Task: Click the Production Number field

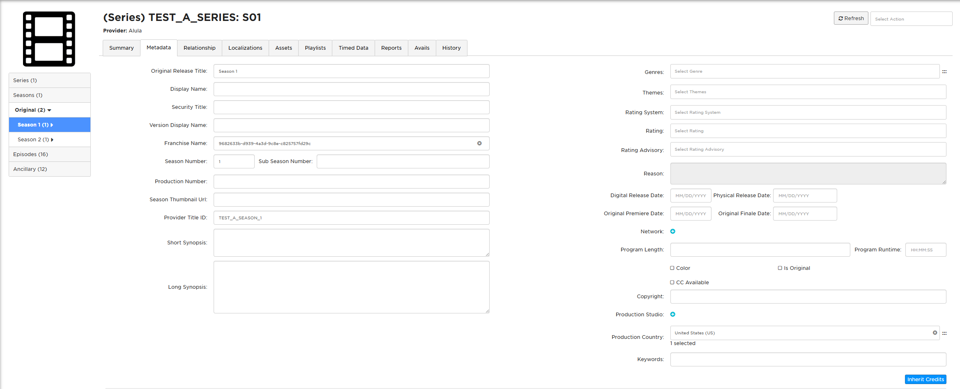Action: tap(352, 182)
